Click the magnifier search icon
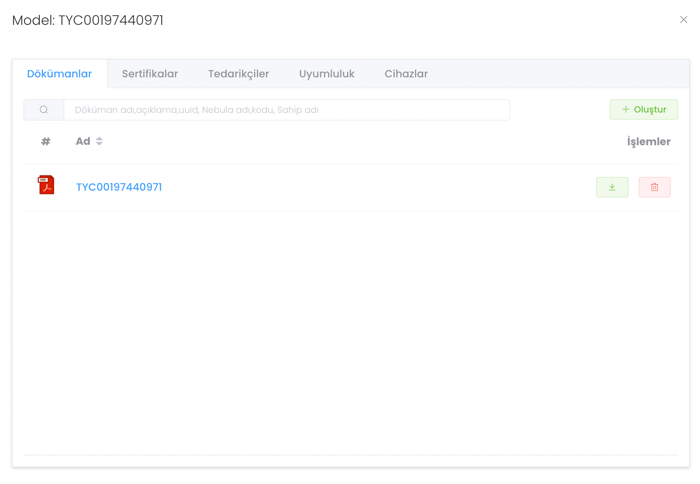 point(44,110)
